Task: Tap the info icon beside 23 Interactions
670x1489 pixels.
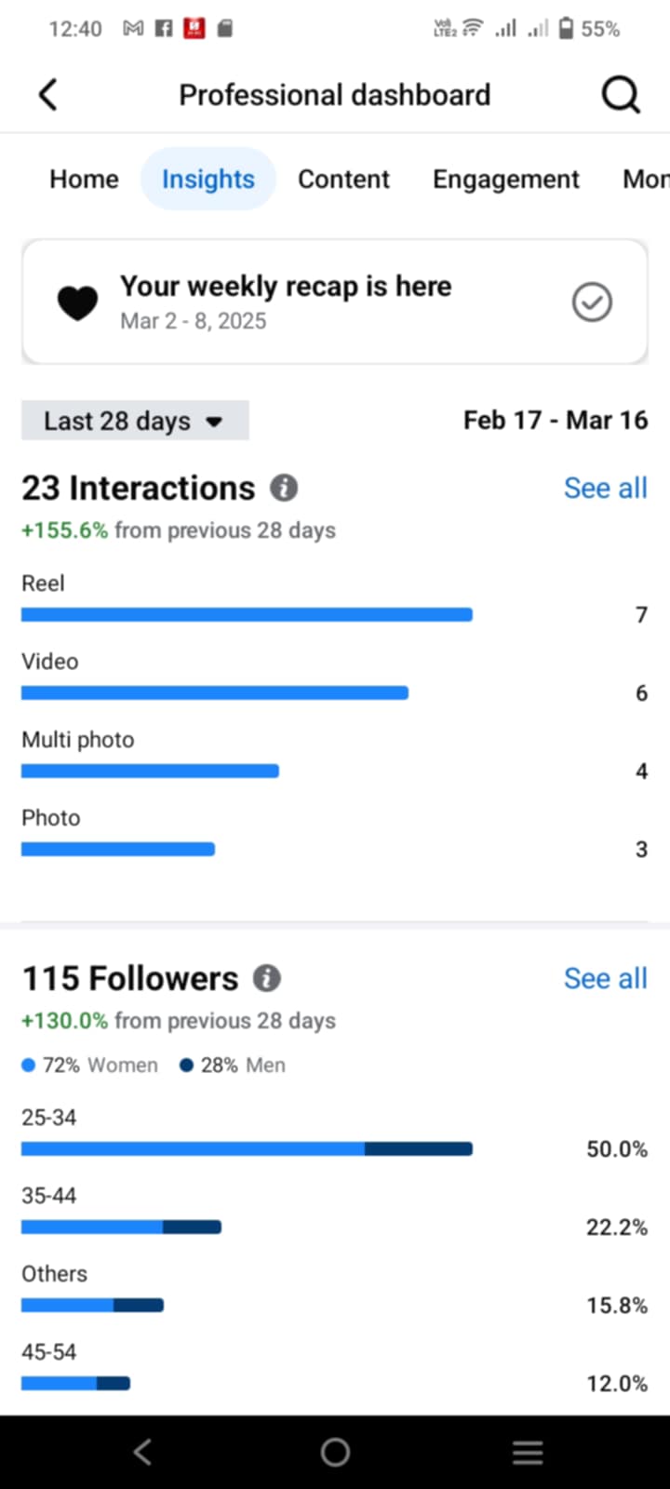Action: [284, 488]
